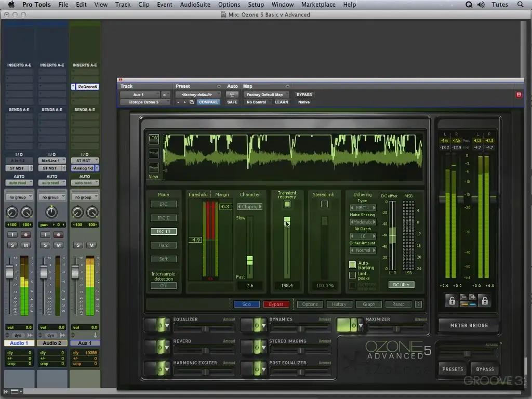Viewport: 532px width, 399px height.
Task: Open the Normal dither amount selector
Action: pos(363,250)
